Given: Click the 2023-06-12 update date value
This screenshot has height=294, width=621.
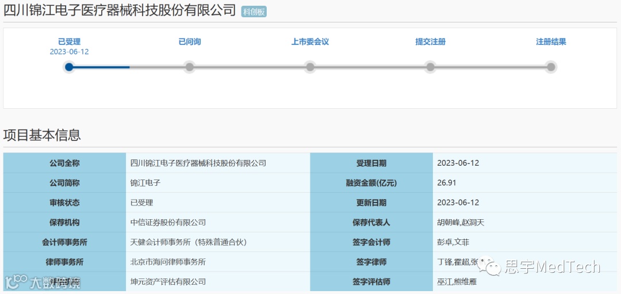Looking at the screenshot, I should (x=458, y=203).
